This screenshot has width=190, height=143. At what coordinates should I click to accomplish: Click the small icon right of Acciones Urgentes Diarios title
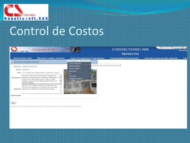(x=42, y=62)
